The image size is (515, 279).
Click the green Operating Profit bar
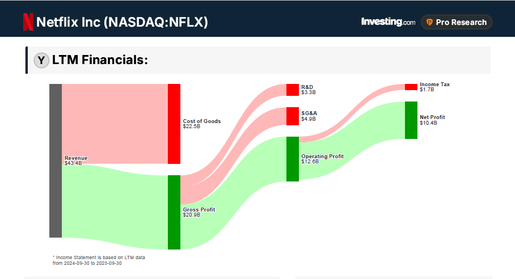[292, 159]
